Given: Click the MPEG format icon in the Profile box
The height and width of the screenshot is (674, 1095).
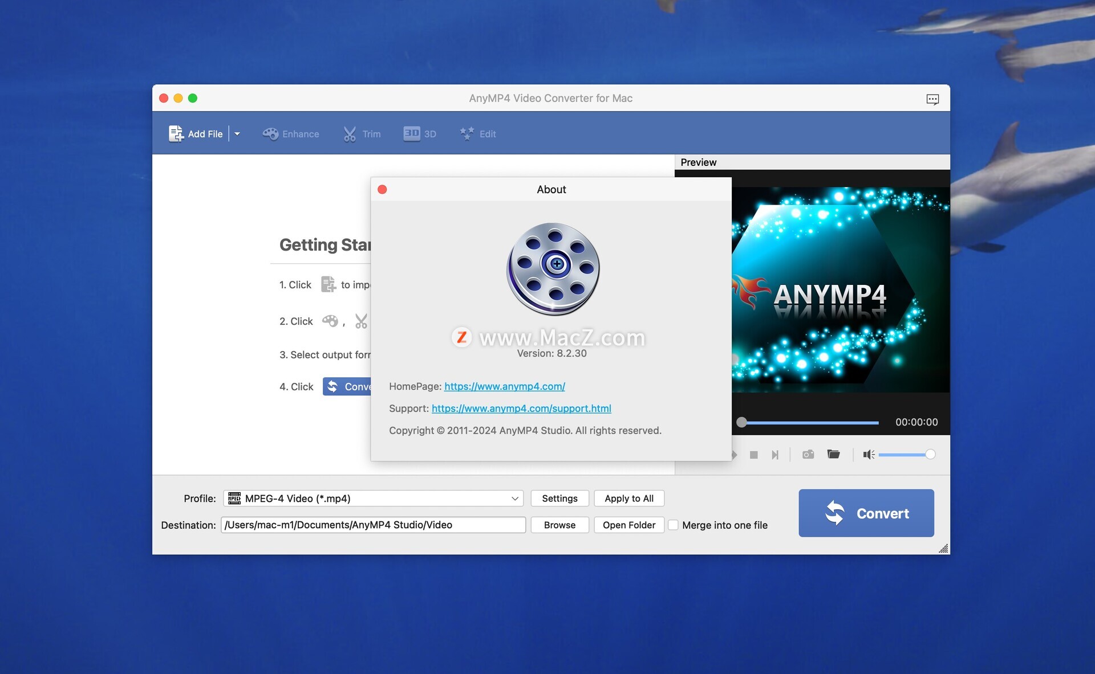Looking at the screenshot, I should (x=234, y=499).
